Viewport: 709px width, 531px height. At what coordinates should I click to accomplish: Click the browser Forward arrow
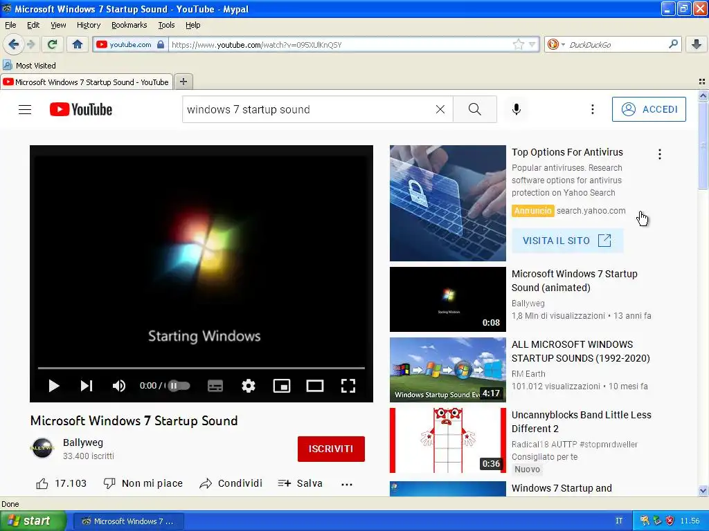click(30, 44)
